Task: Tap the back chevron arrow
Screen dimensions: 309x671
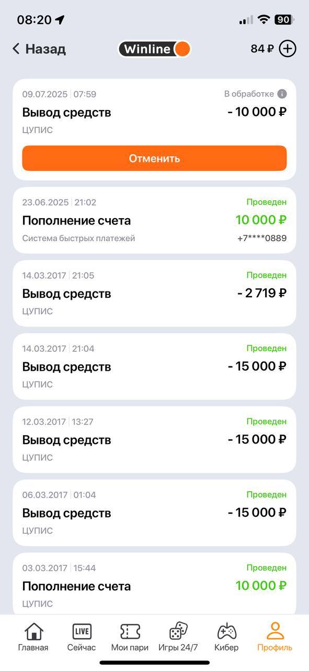Action: (16, 49)
